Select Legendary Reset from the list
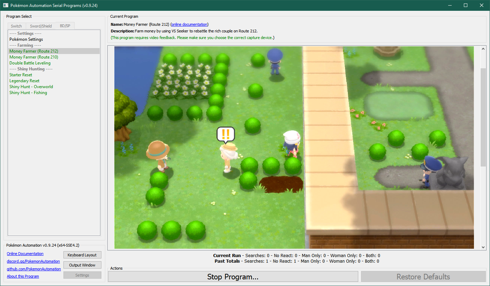The width and height of the screenshot is (490, 286). click(24, 81)
